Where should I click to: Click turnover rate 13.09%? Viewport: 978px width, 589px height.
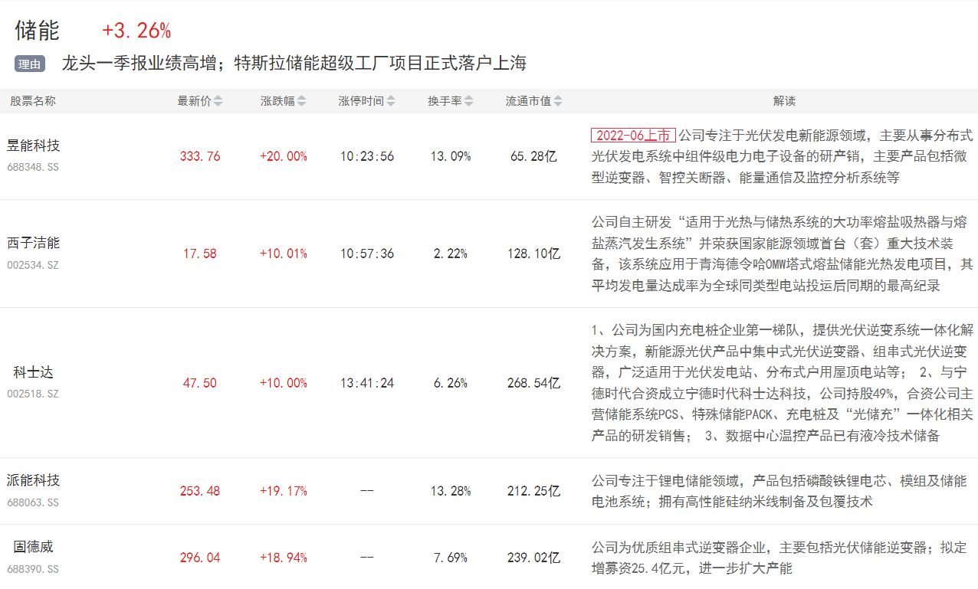click(x=451, y=156)
